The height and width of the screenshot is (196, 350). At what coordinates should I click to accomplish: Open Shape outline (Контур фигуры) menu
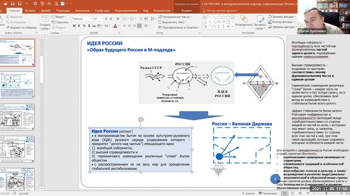[281, 22]
